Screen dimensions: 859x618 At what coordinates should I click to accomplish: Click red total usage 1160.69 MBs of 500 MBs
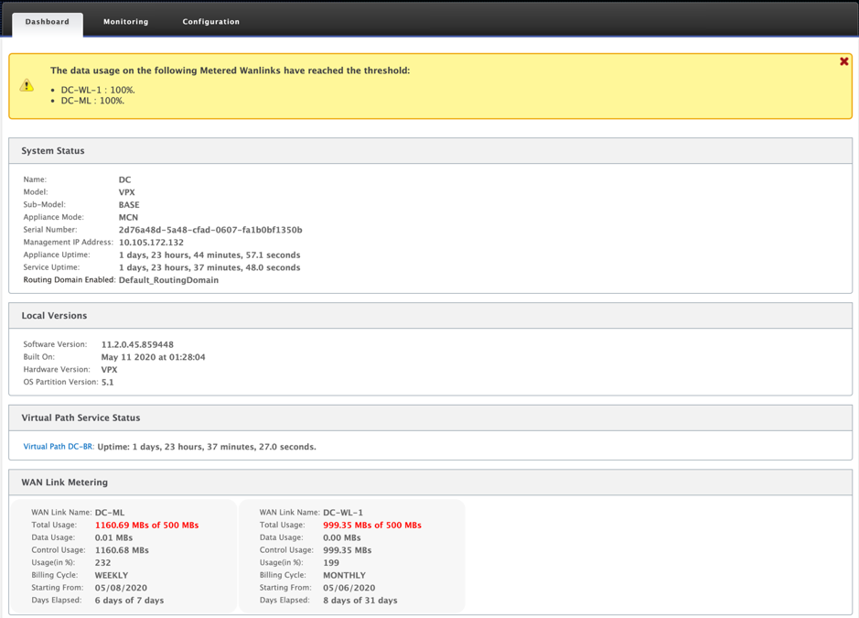pos(146,526)
